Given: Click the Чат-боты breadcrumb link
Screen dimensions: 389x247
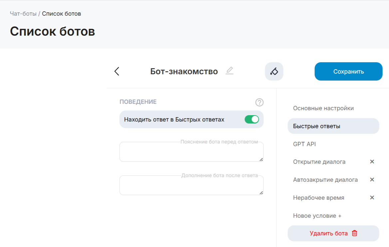Looking at the screenshot, I should click(x=23, y=14).
